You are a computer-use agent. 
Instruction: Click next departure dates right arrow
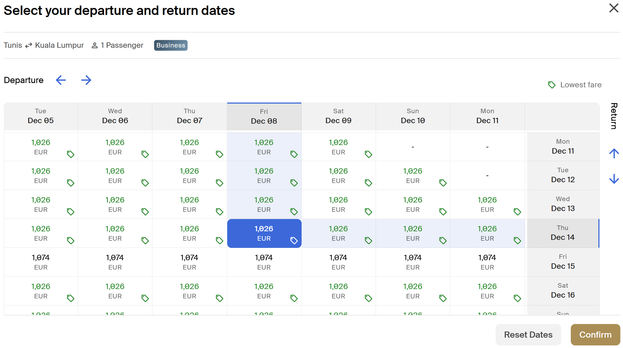click(x=86, y=80)
